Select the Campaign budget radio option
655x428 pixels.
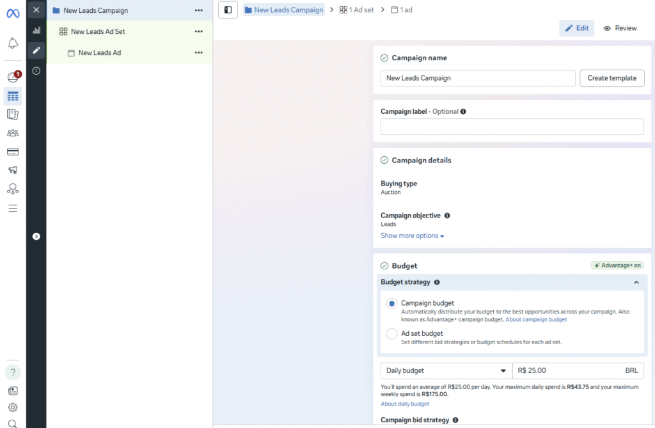[391, 303]
